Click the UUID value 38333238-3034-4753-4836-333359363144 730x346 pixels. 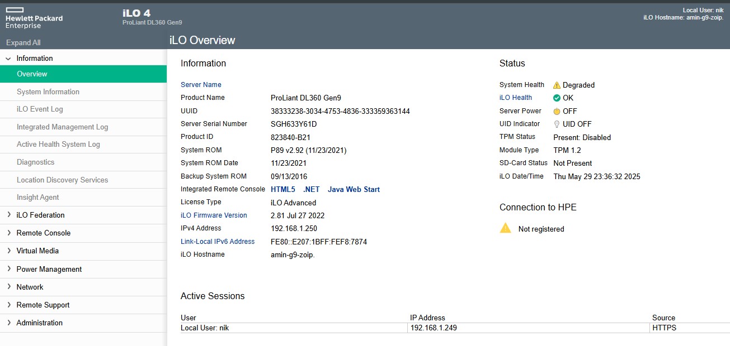340,111
